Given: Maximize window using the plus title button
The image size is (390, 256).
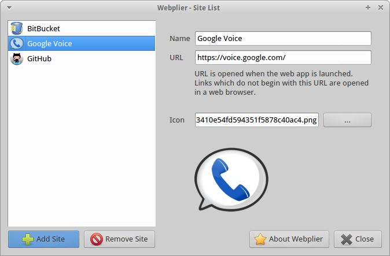Looking at the screenshot, I should (368, 8).
